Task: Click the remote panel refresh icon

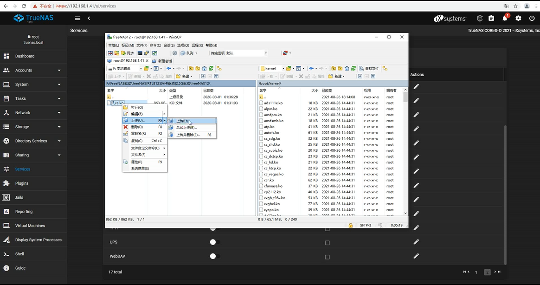Action: (354, 68)
